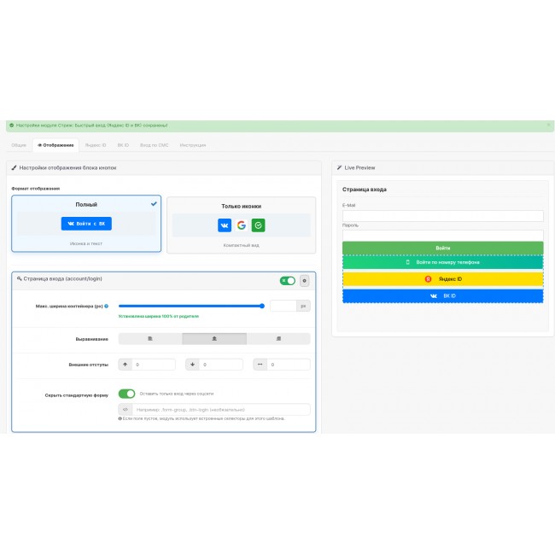Toggle the hide standard form switch
The height and width of the screenshot is (555, 555).
click(x=126, y=394)
